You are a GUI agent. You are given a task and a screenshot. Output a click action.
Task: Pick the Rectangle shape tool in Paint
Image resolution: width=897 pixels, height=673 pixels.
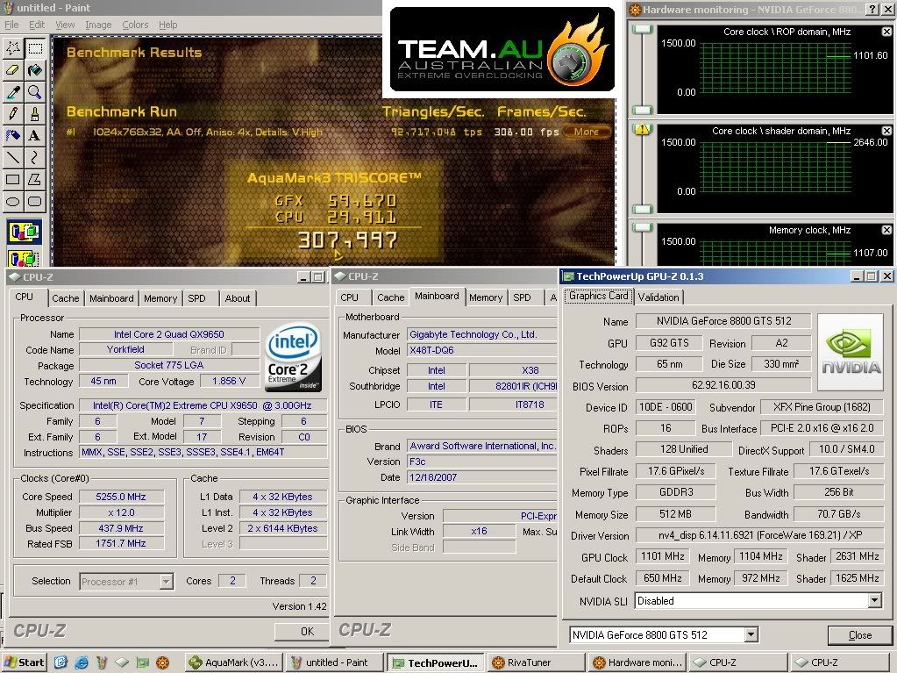pyautogui.click(x=13, y=179)
